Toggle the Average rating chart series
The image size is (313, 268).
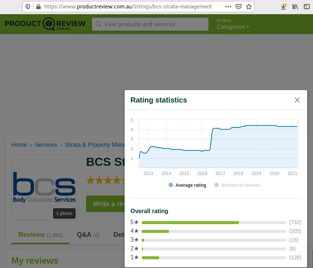click(187, 185)
